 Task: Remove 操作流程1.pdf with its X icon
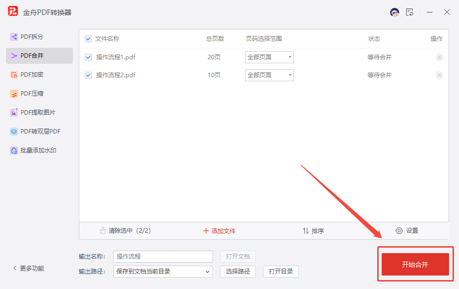(440, 57)
